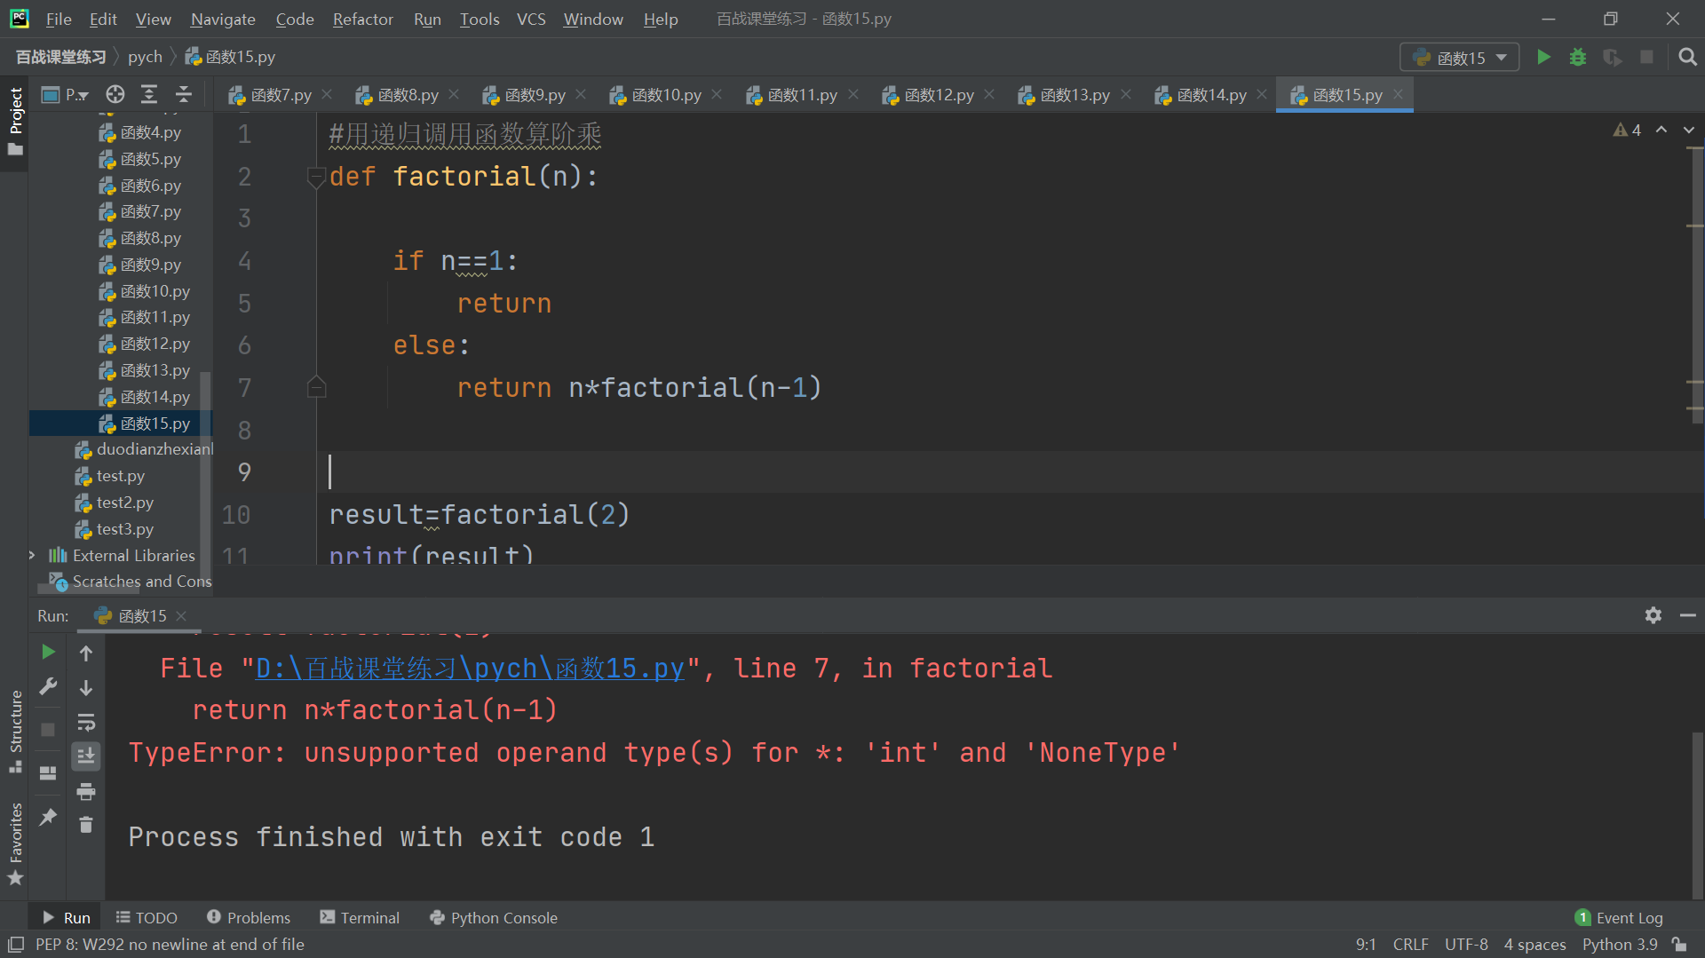Screen dimensions: 1705x958
Task: Open Search Everywhere magnifier icon
Action: [1687, 58]
